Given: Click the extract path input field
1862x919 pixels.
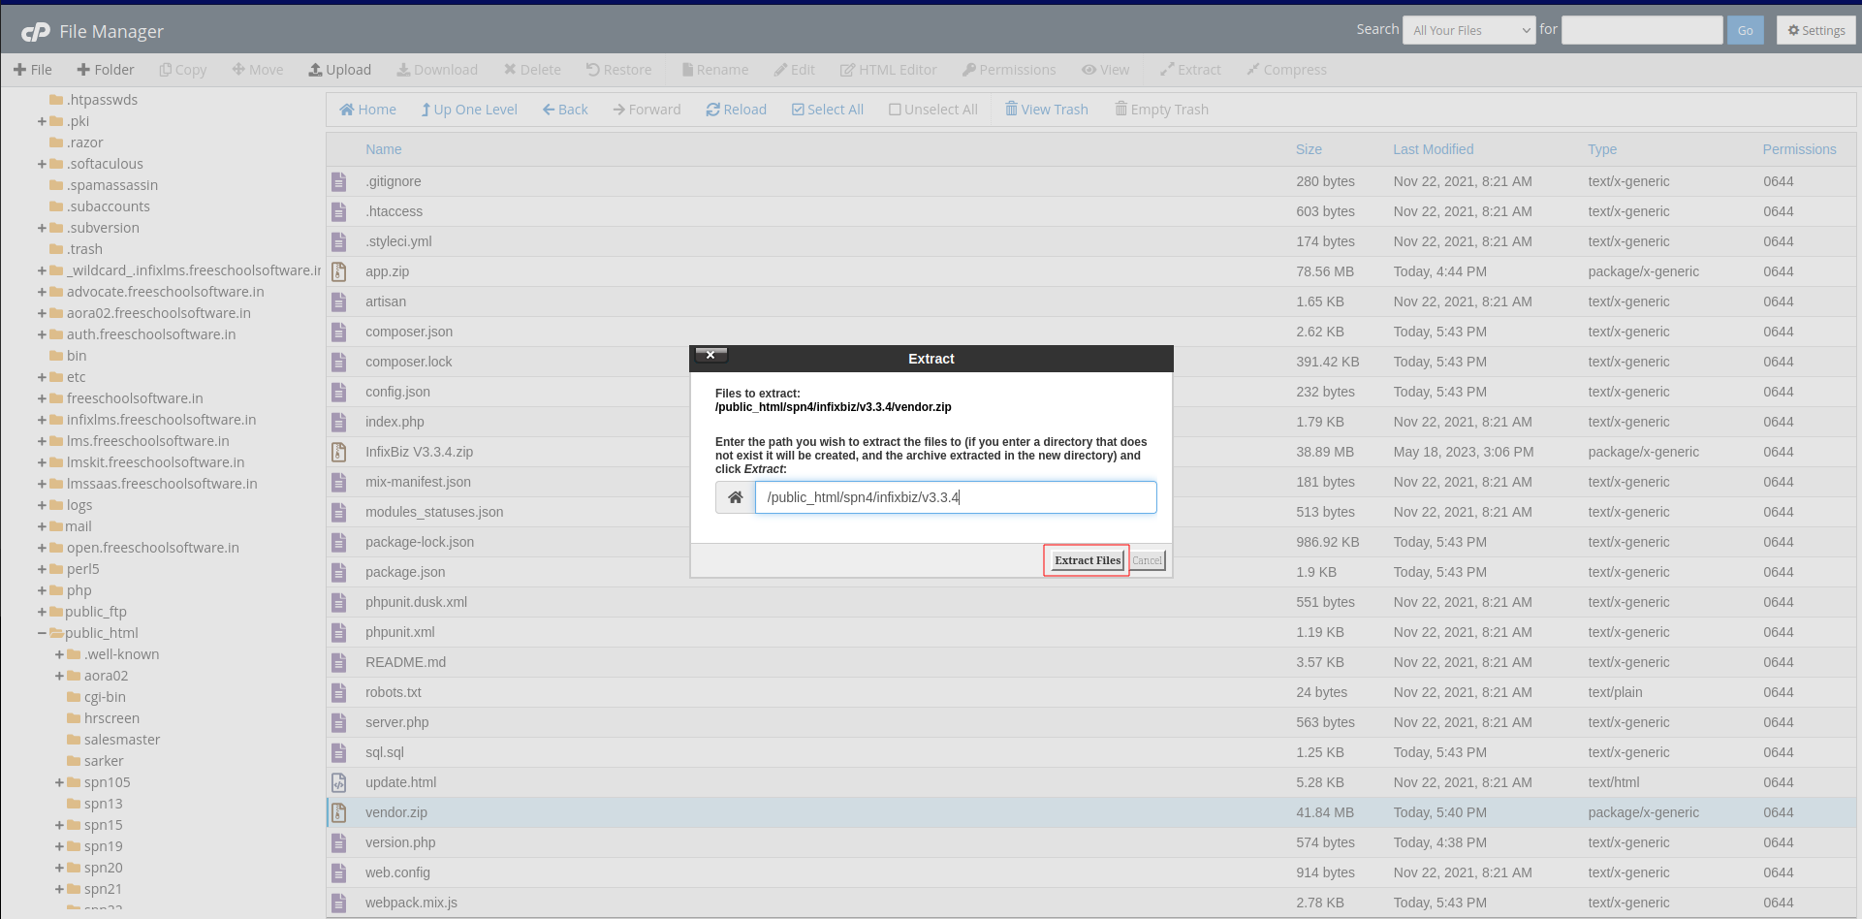Looking at the screenshot, I should click(x=955, y=497).
